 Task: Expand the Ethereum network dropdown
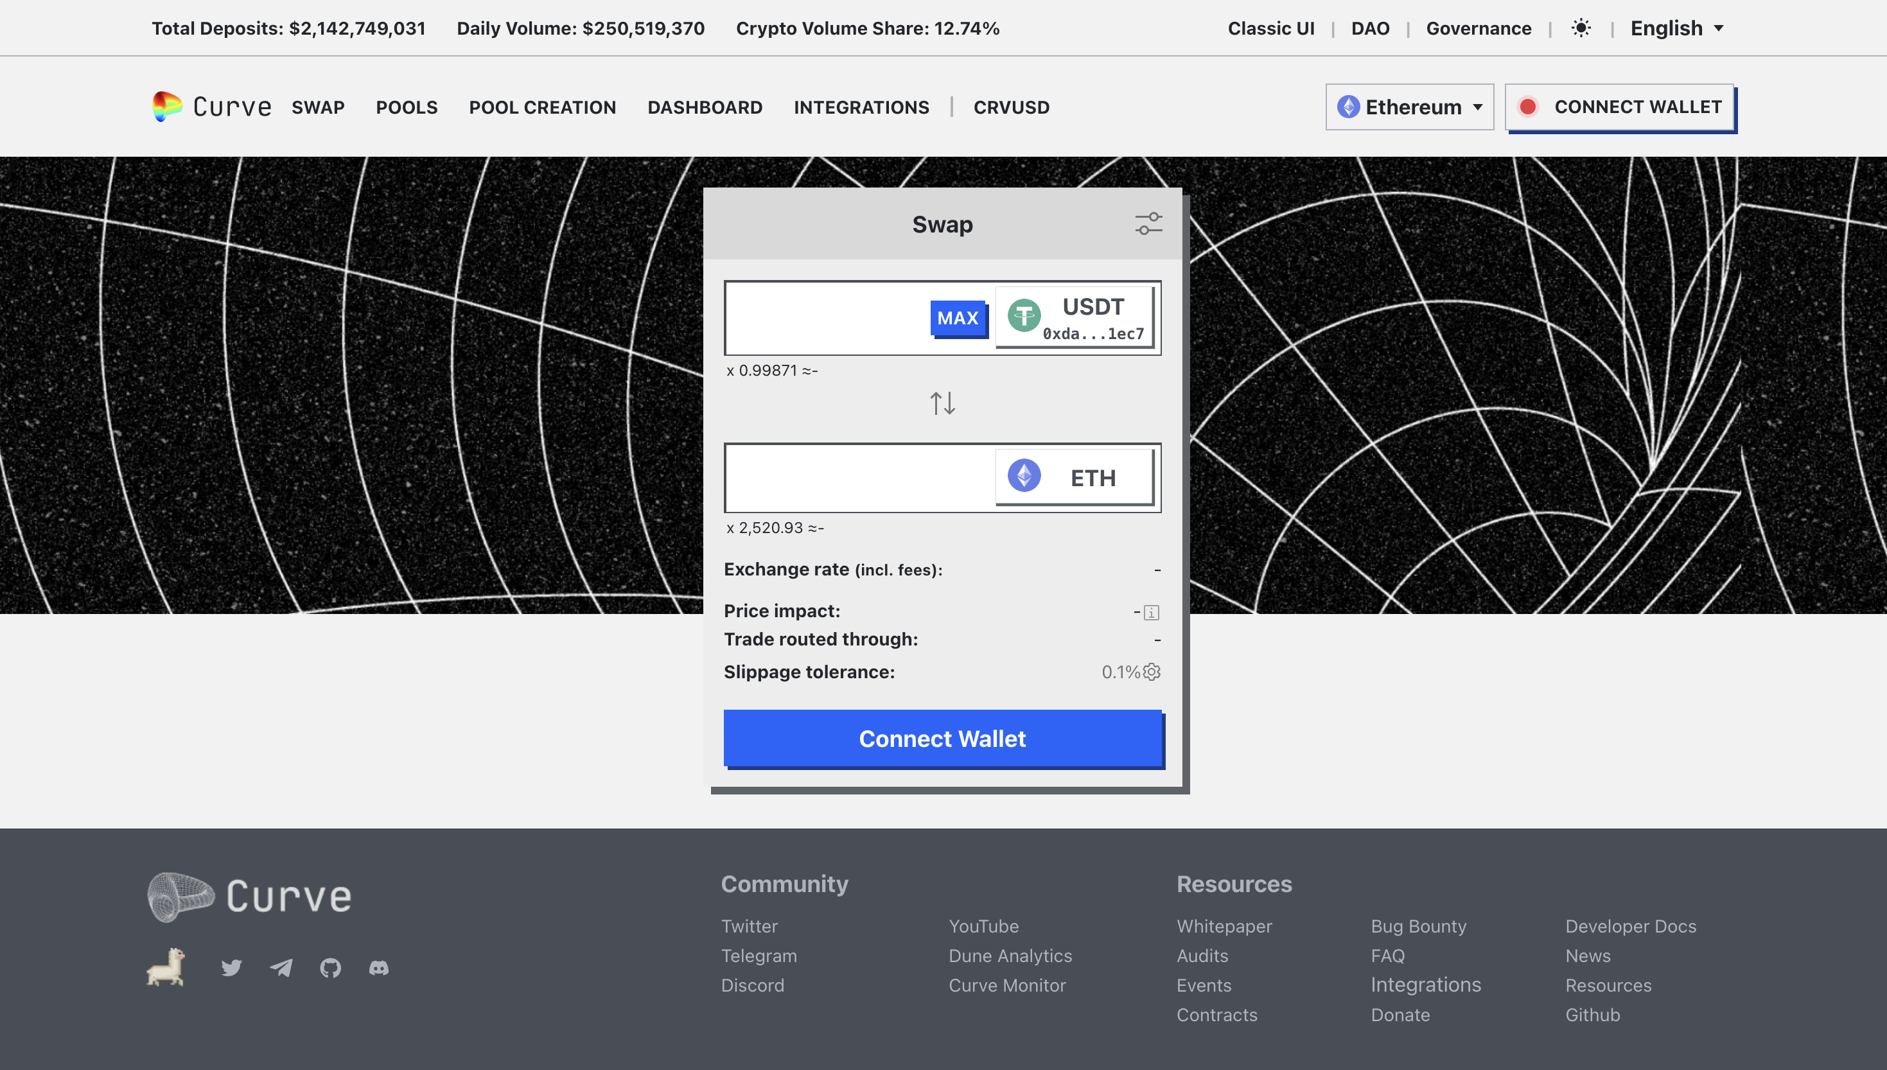pyautogui.click(x=1409, y=107)
